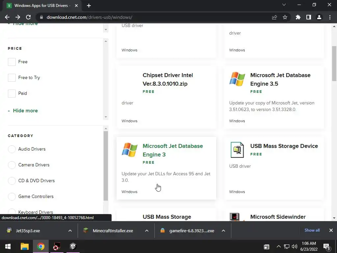This screenshot has height=253, width=337.
Task: Switch to Chrome in the taskbar
Action: (x=40, y=246)
